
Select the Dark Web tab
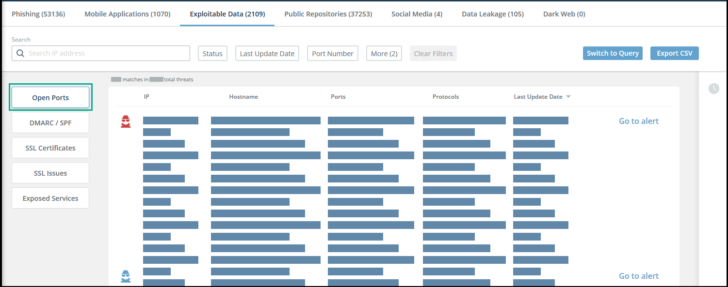(564, 14)
